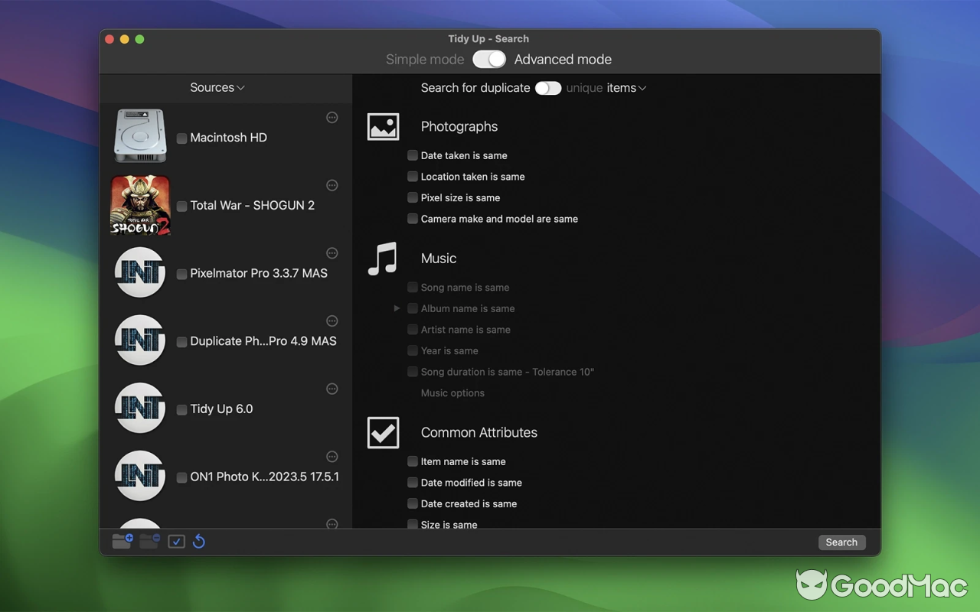Reset search criteria with the refresh icon

tap(198, 541)
